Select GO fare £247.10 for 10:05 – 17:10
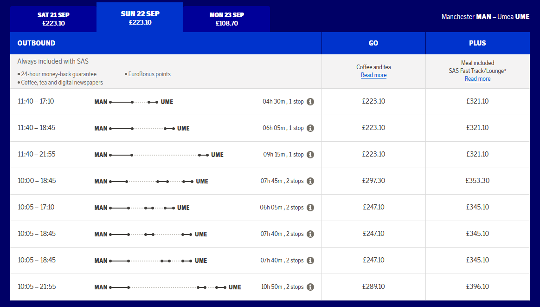Viewport: 540px width, 307px height. (x=373, y=207)
